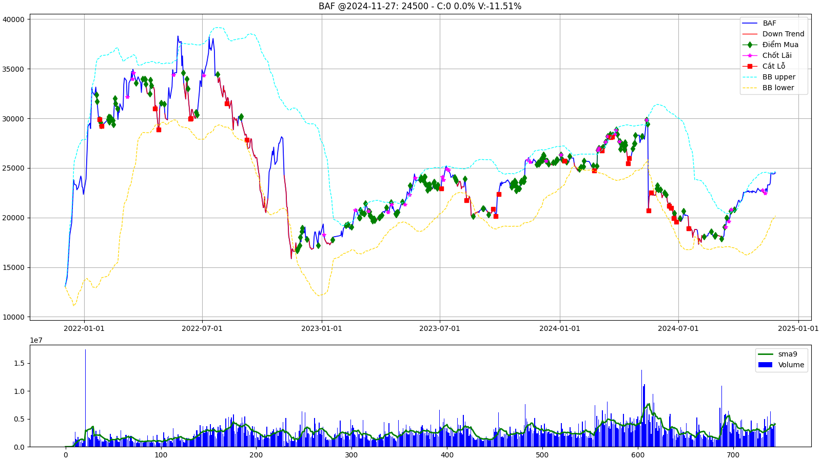Click the 2022-07-01 date tick label

(202, 328)
